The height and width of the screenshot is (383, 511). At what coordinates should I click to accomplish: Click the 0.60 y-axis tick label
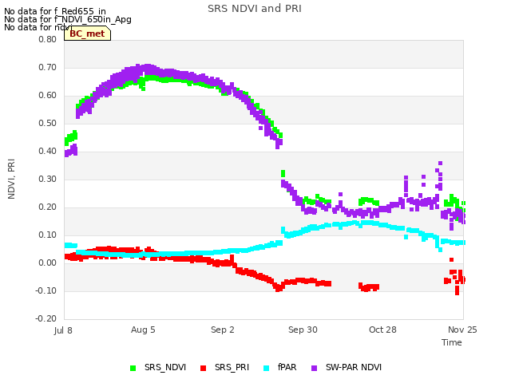point(48,96)
